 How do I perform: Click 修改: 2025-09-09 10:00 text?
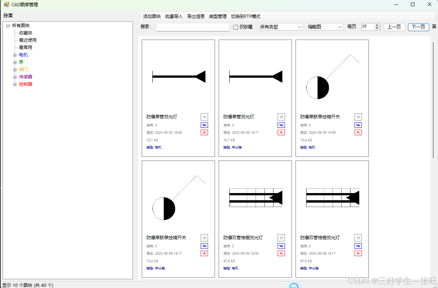tap(318, 133)
